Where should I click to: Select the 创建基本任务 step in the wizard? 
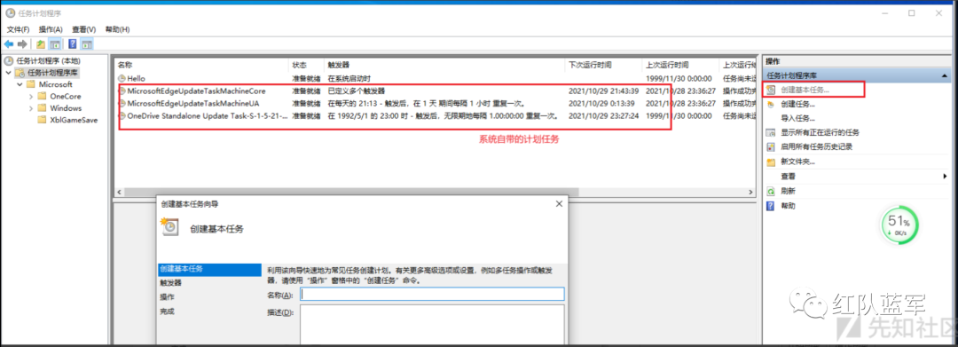point(209,269)
